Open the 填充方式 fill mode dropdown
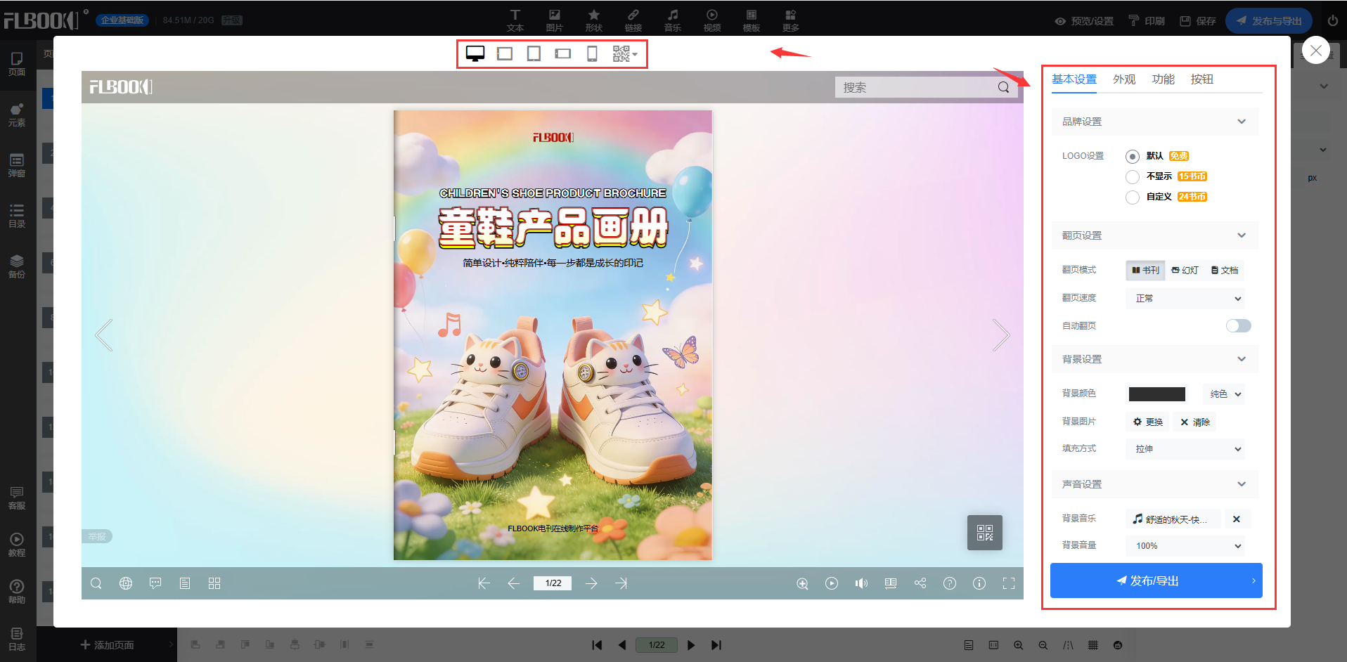1347x662 pixels. pyautogui.click(x=1185, y=449)
